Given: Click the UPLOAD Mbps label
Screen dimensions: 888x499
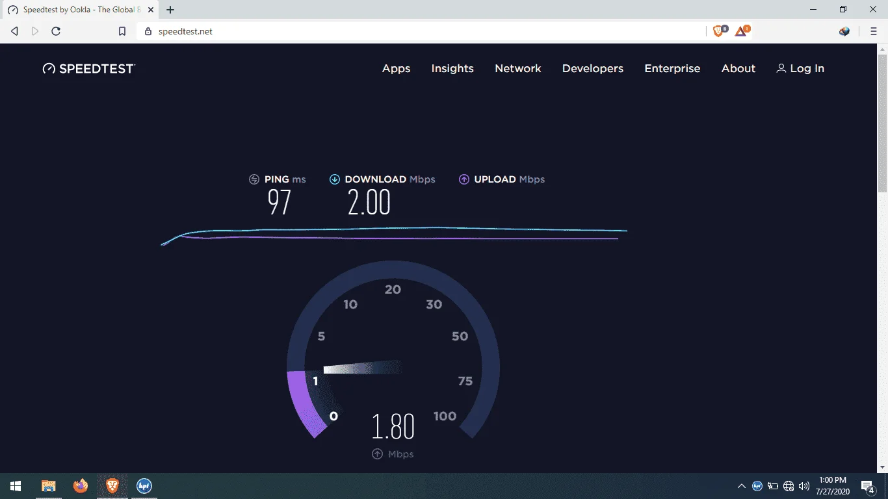Looking at the screenshot, I should (510, 179).
